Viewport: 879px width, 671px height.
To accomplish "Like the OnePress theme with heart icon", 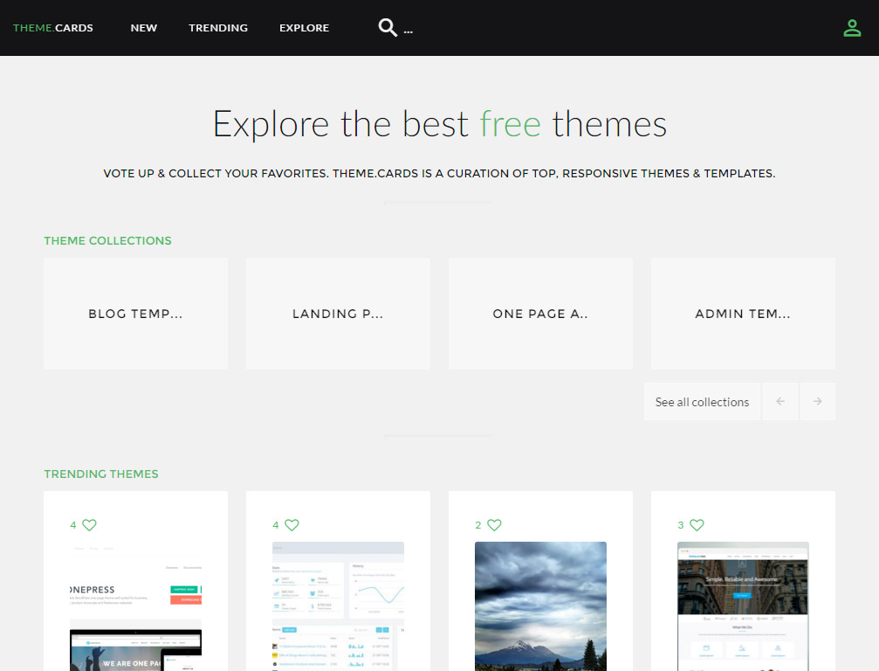I will point(89,525).
